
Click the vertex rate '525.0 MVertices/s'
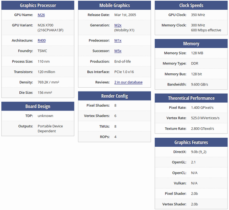click(205, 118)
